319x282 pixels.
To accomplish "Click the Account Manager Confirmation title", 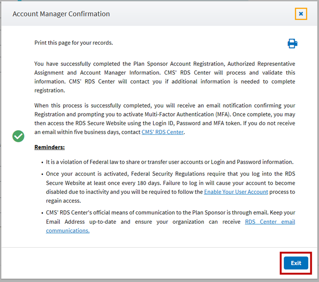I will (61, 14).
